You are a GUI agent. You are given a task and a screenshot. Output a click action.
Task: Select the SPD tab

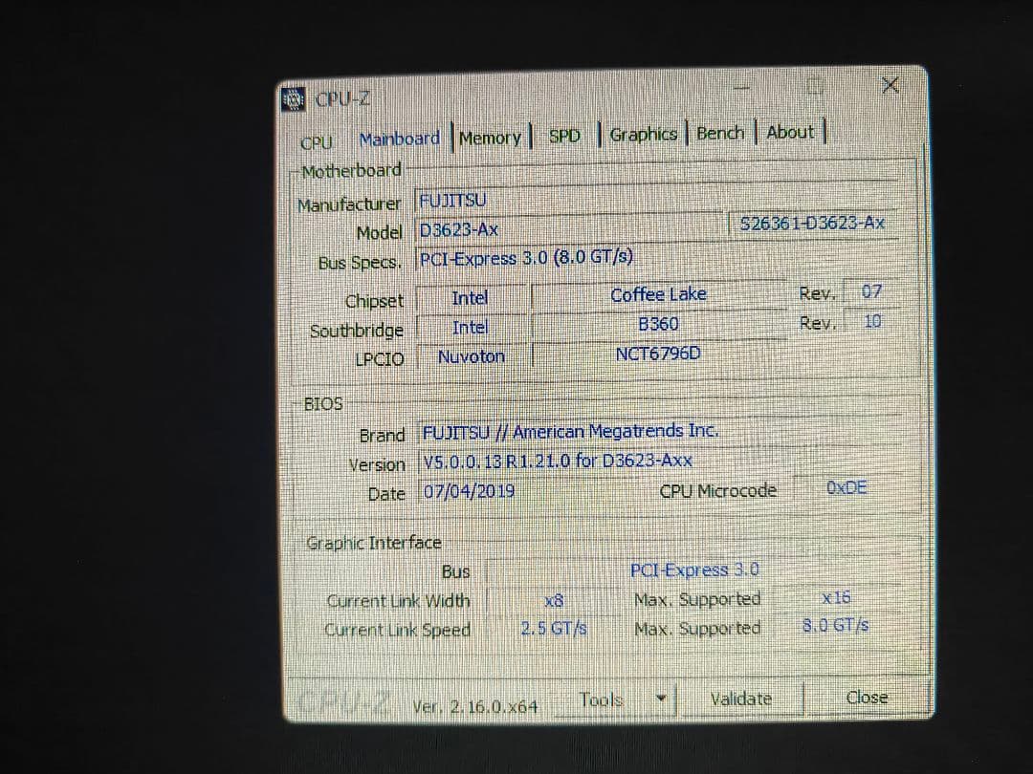564,135
